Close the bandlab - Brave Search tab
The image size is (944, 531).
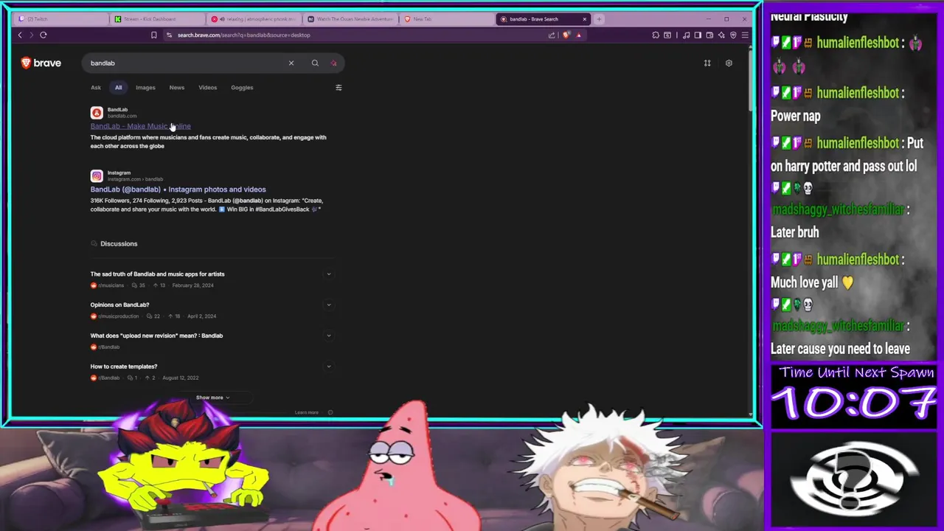coord(585,19)
